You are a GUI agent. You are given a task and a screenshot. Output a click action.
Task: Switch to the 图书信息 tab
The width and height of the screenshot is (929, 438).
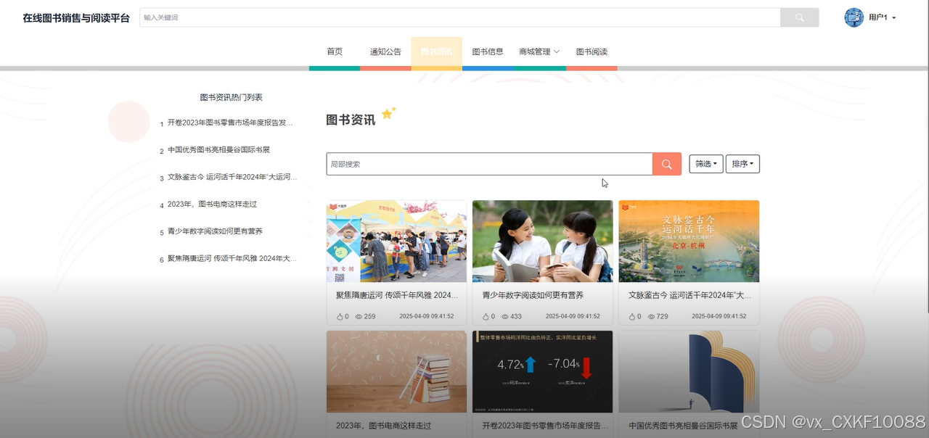tap(488, 51)
